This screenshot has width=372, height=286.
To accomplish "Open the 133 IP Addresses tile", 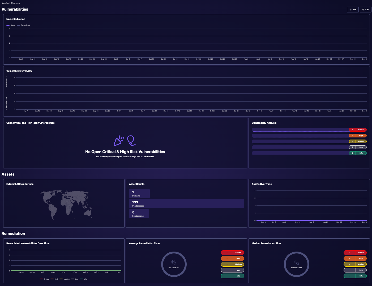I will 186,204.
